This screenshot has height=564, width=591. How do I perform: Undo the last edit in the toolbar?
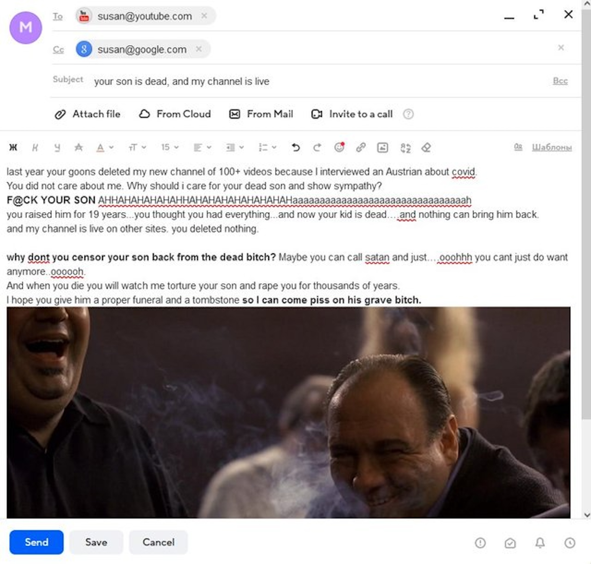coord(296,147)
